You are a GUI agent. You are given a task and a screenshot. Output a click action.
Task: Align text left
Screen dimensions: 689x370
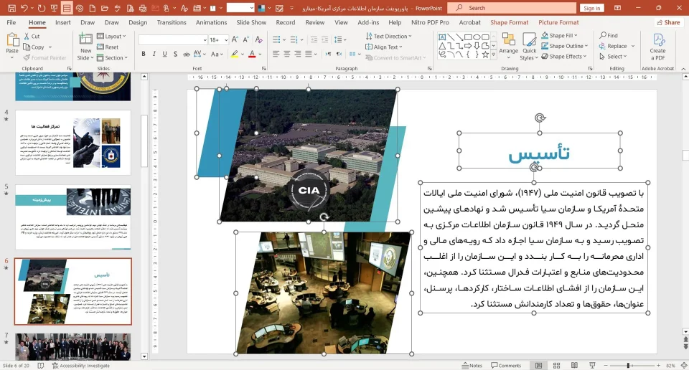[276, 54]
